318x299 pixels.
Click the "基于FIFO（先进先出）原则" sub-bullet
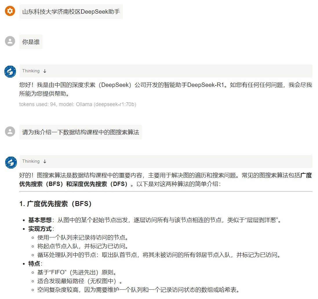point(77,273)
